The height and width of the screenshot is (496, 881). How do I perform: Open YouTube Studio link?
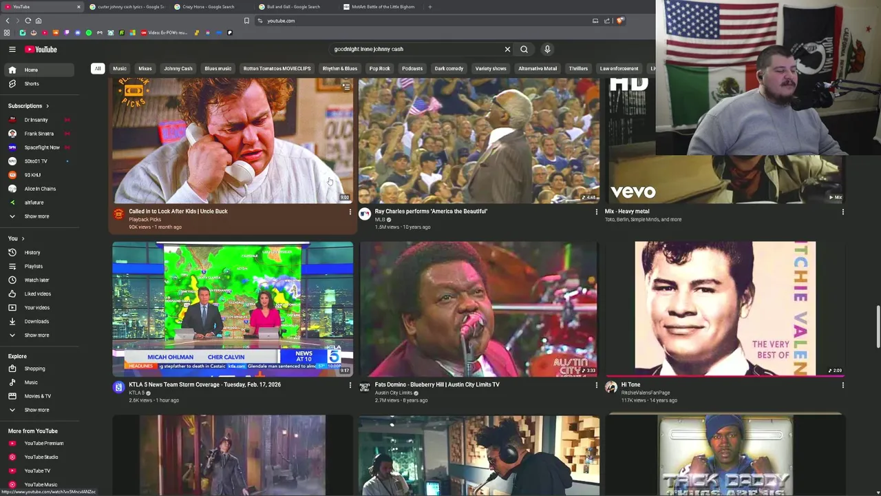coord(41,457)
